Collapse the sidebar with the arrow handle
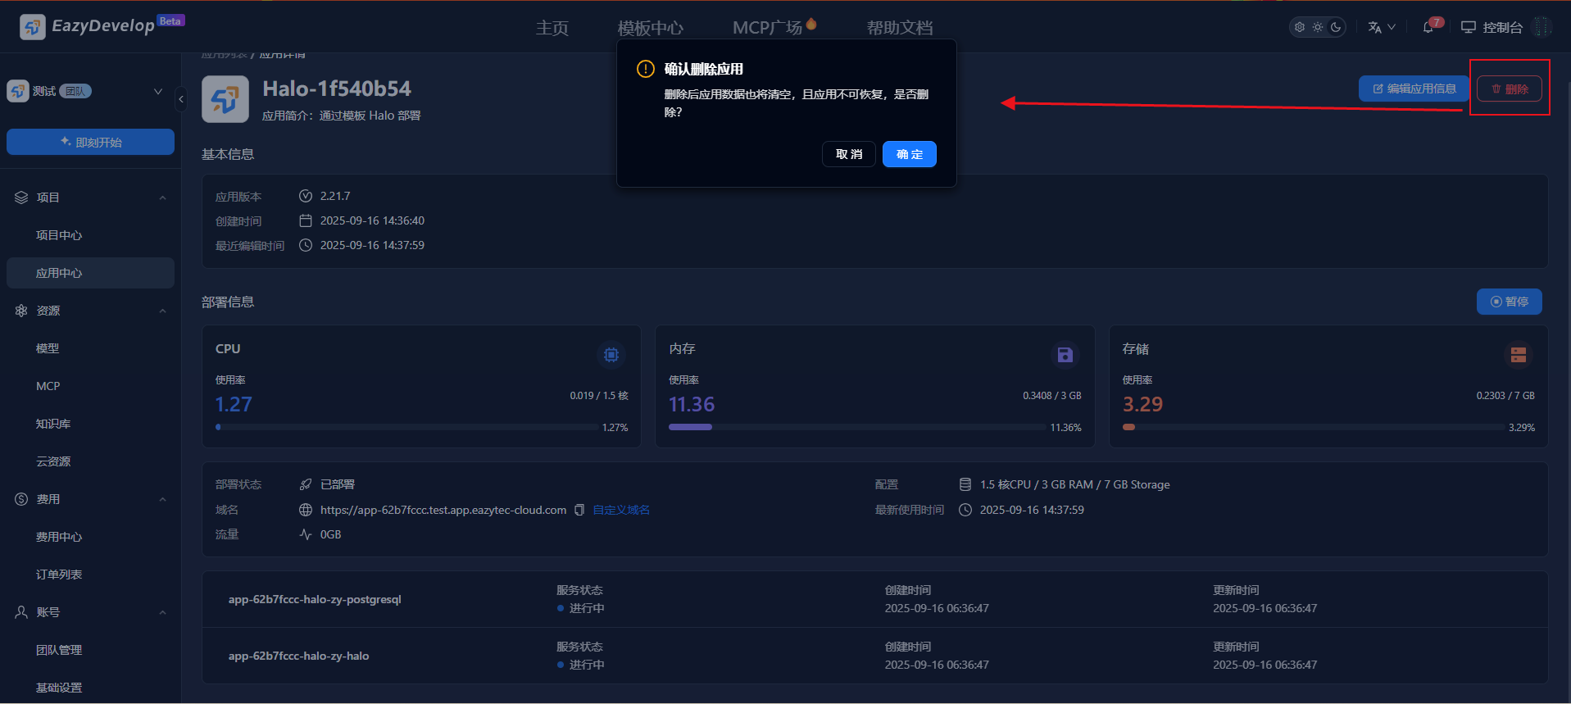The image size is (1571, 704). tap(181, 99)
